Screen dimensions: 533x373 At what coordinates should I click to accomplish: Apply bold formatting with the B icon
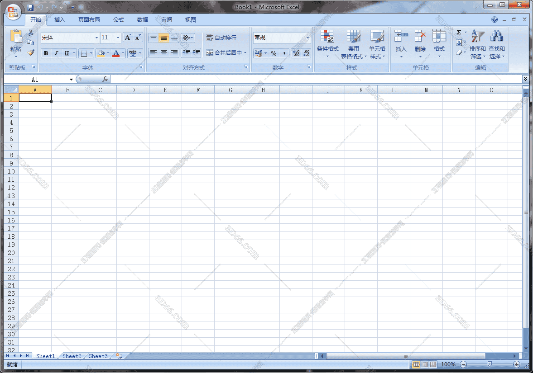(x=45, y=53)
